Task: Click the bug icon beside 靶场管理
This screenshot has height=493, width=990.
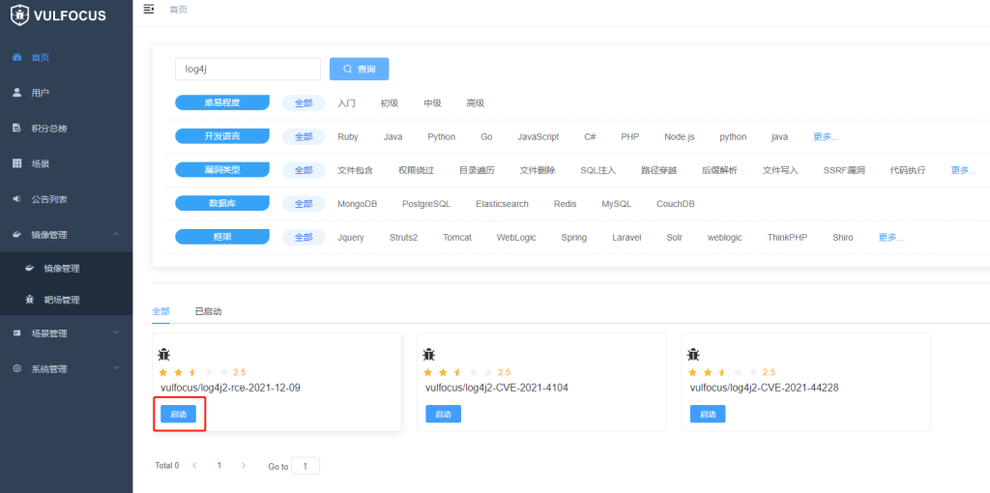Action: pos(29,300)
